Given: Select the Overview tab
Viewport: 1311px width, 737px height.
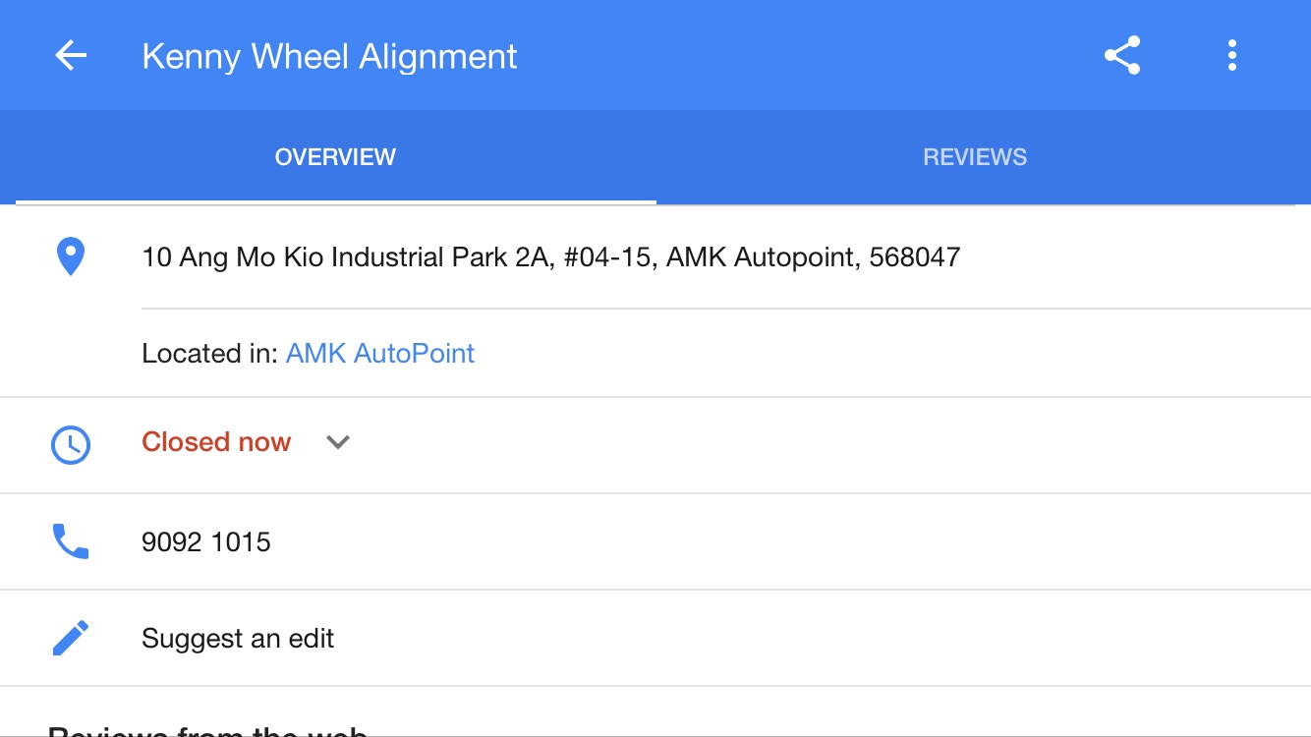Looking at the screenshot, I should pyautogui.click(x=335, y=157).
